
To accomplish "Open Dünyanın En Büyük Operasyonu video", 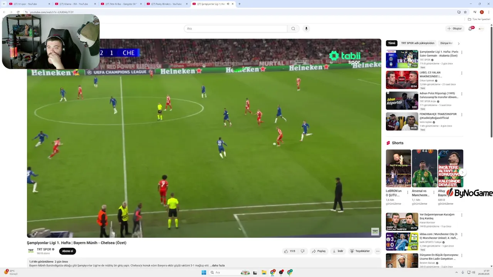I will pyautogui.click(x=402, y=260).
